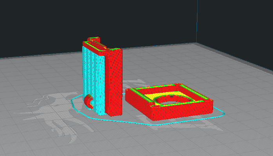Select the tall upright red and cyan model
273x156 pixels.
(103, 76)
